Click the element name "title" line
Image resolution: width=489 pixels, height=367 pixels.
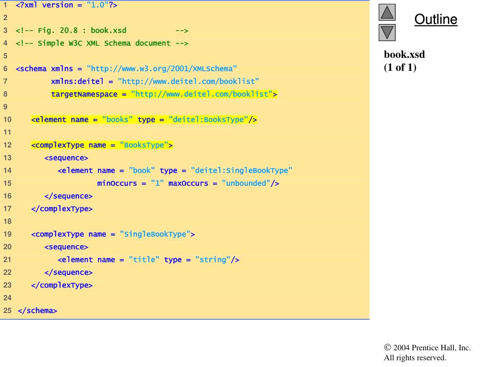pos(149,259)
